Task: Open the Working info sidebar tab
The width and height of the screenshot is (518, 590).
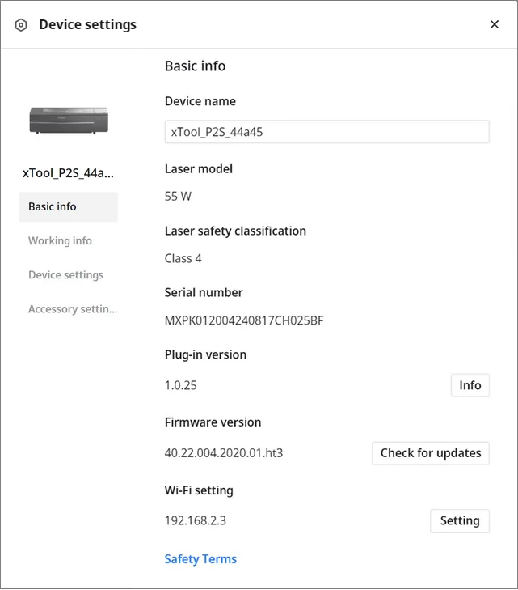Action: (60, 241)
